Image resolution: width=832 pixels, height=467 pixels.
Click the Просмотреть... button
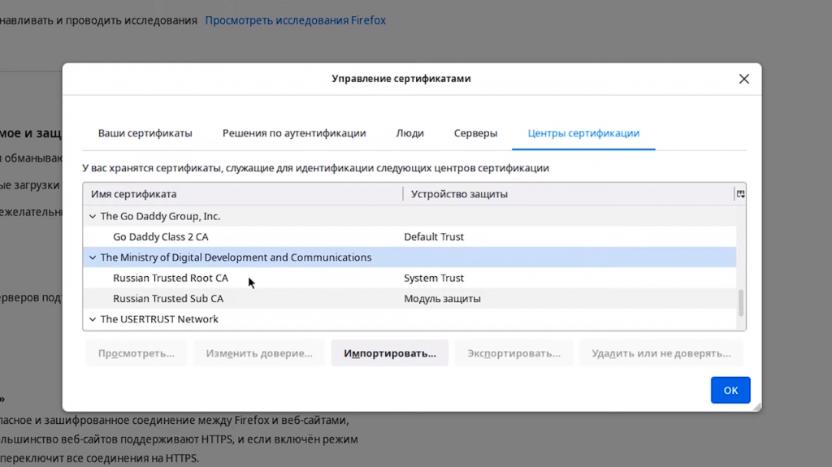coord(136,353)
